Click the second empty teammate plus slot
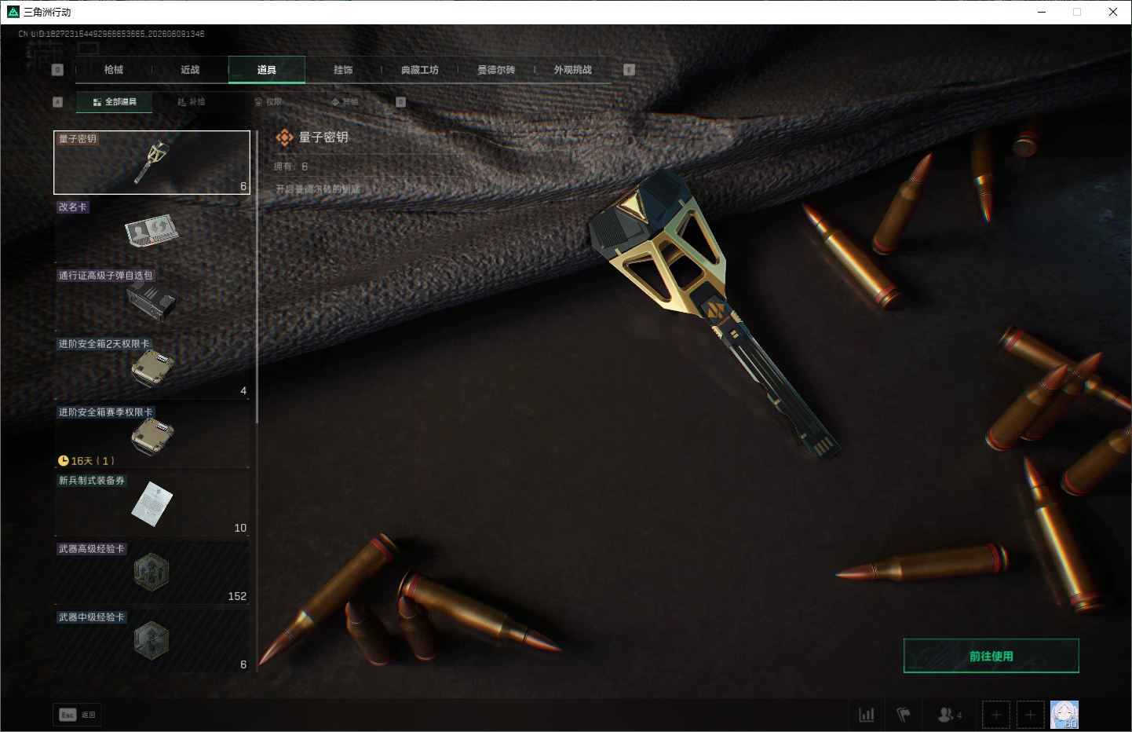 [1031, 715]
